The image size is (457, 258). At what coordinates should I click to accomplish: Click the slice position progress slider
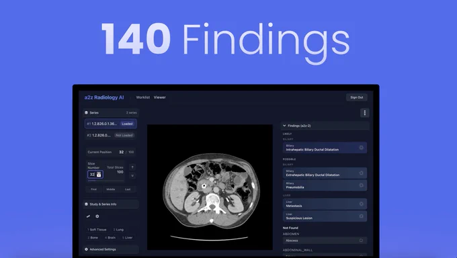pos(106,181)
